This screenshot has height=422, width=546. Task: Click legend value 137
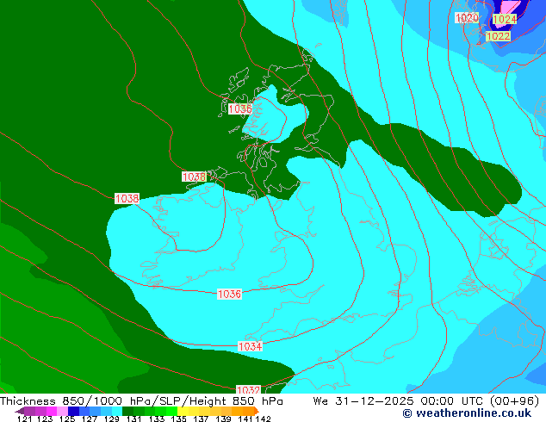(x=201, y=419)
